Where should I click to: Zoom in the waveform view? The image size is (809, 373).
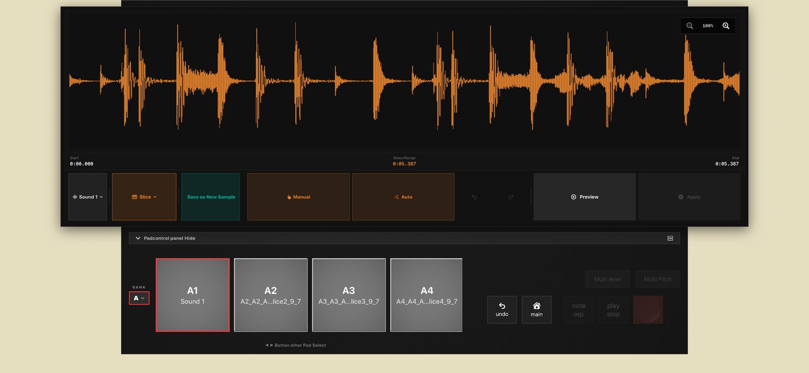coord(726,26)
